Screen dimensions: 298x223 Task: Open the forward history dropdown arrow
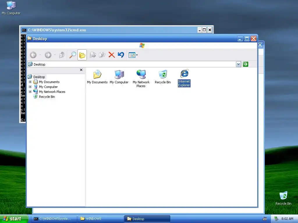[x=55, y=55]
